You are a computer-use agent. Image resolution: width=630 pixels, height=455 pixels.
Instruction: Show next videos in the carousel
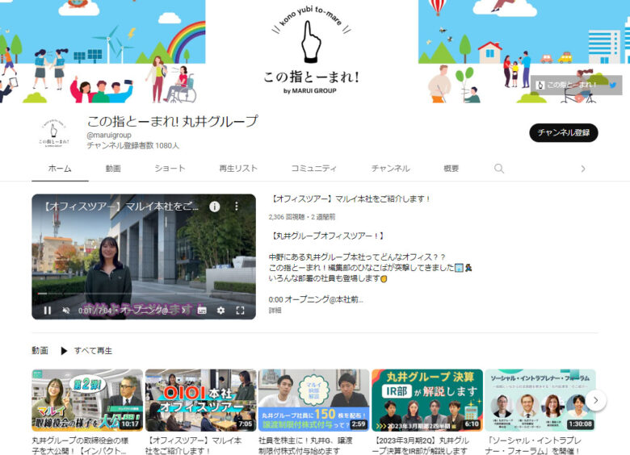pos(595,400)
